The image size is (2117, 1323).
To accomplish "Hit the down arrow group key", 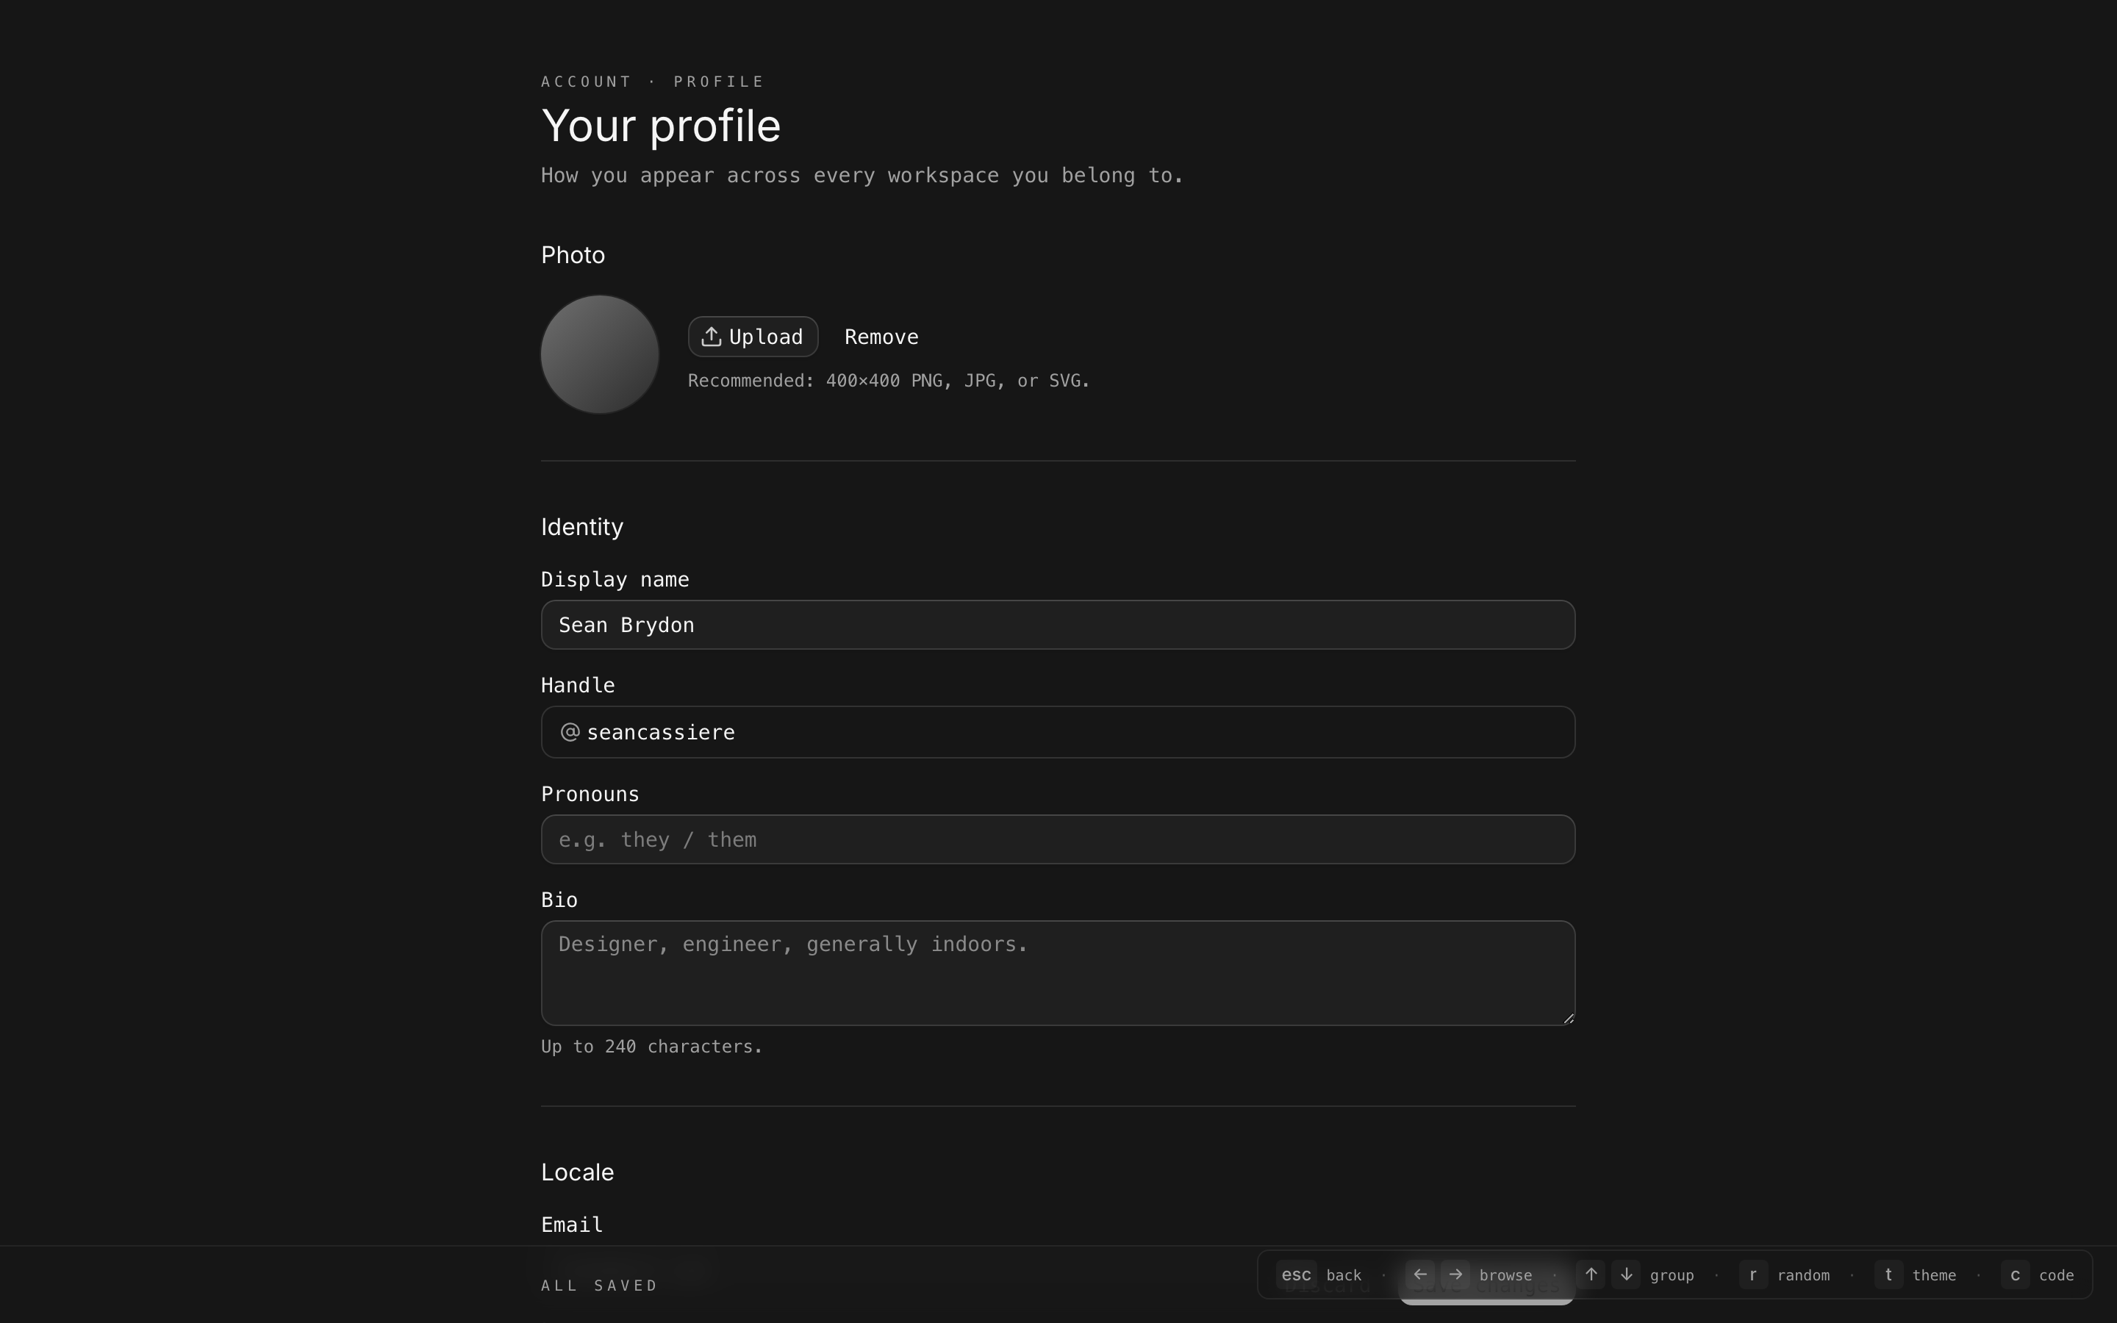I will tap(1626, 1275).
